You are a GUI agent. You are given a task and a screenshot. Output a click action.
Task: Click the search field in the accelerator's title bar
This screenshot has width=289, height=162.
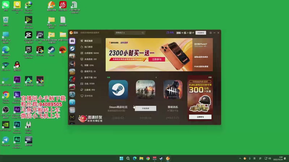(130, 33)
